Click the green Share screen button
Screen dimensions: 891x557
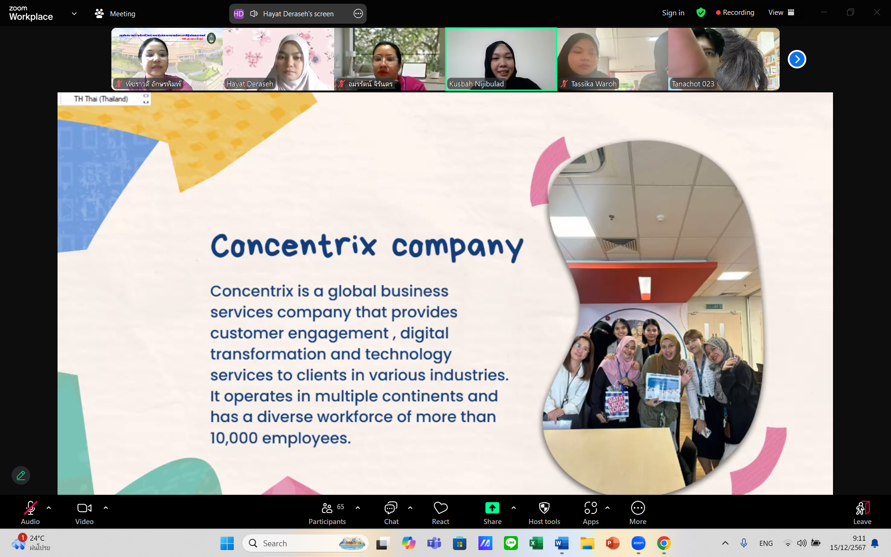pyautogui.click(x=492, y=513)
